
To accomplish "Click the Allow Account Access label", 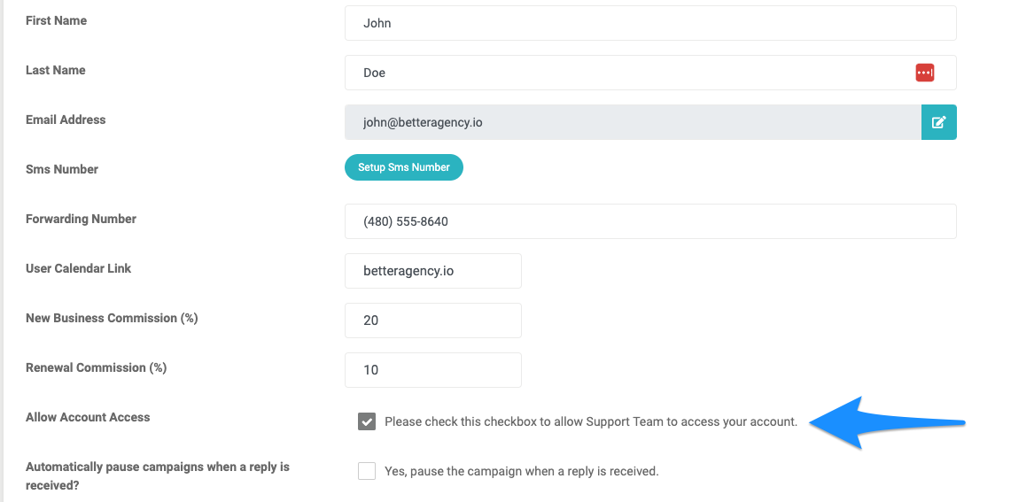I will 88,417.
